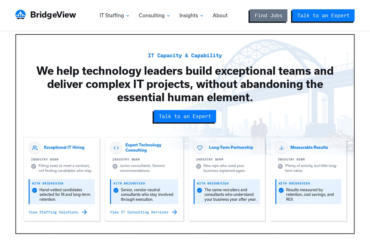Click text Senior, vendor-neutral consultants who stay involved
The height and width of the screenshot is (246, 370).
[147, 194]
